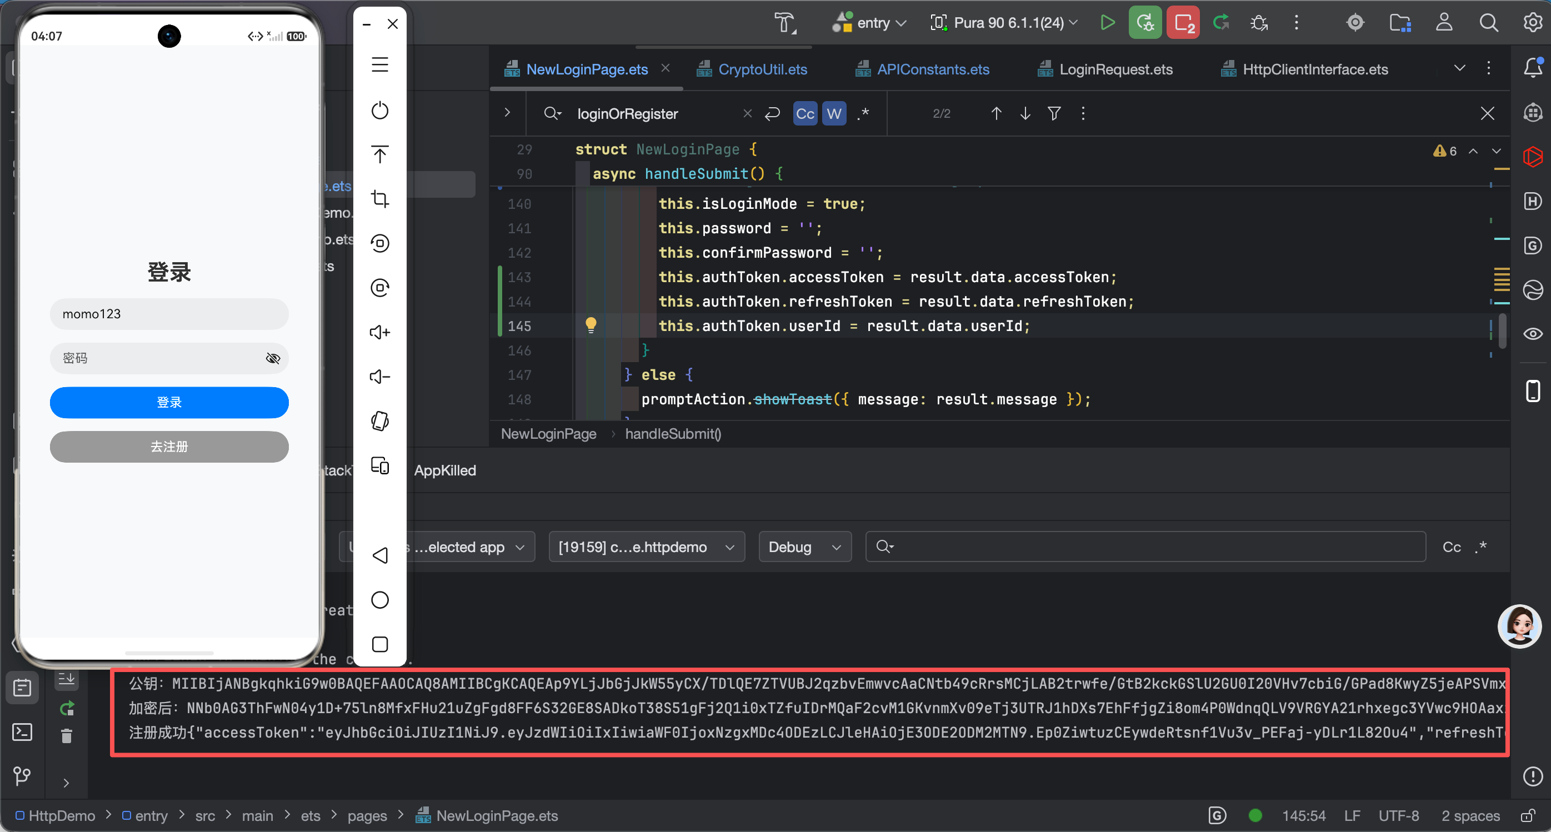Open the Terminal tool window icon

[22, 732]
